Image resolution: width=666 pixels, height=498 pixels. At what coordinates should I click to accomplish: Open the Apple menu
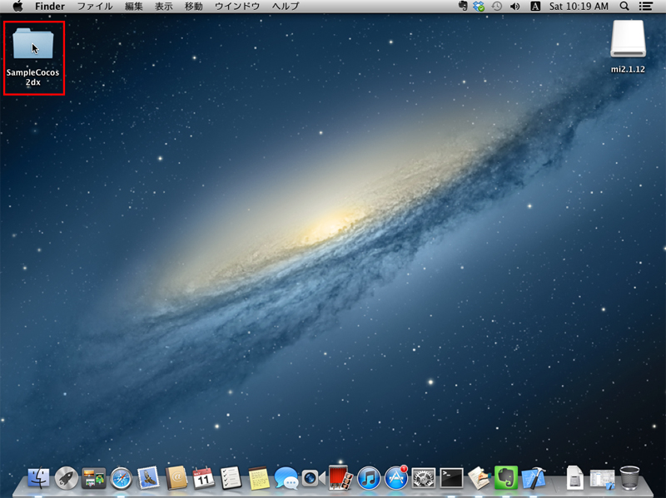click(x=17, y=7)
